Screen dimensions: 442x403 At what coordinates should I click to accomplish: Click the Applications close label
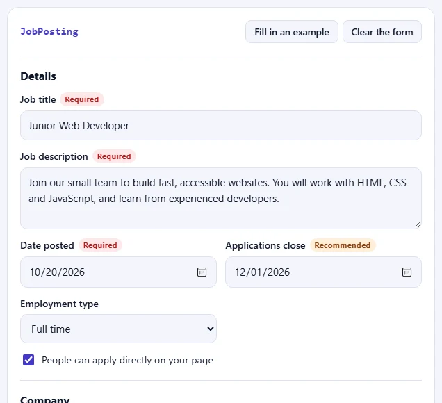[x=265, y=245]
